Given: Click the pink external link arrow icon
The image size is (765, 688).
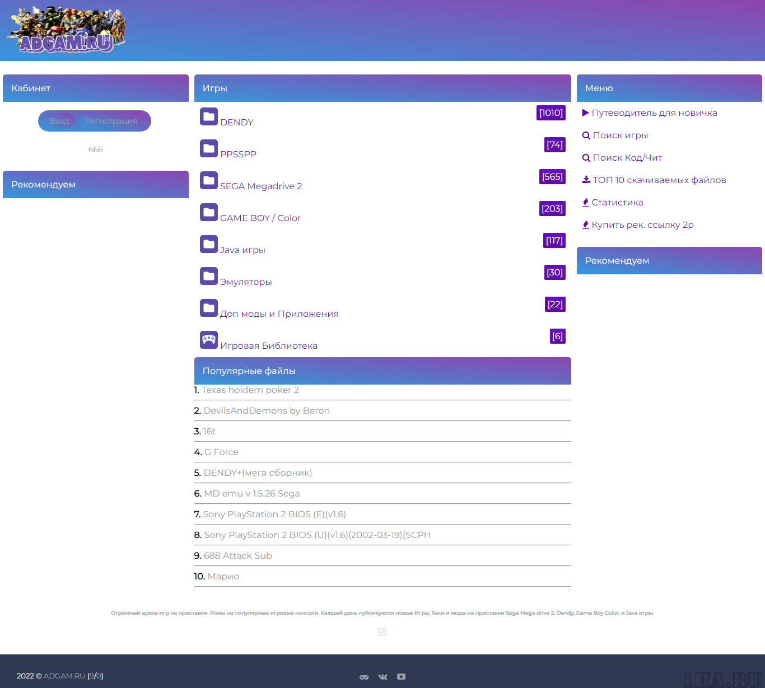Looking at the screenshot, I should tap(382, 632).
